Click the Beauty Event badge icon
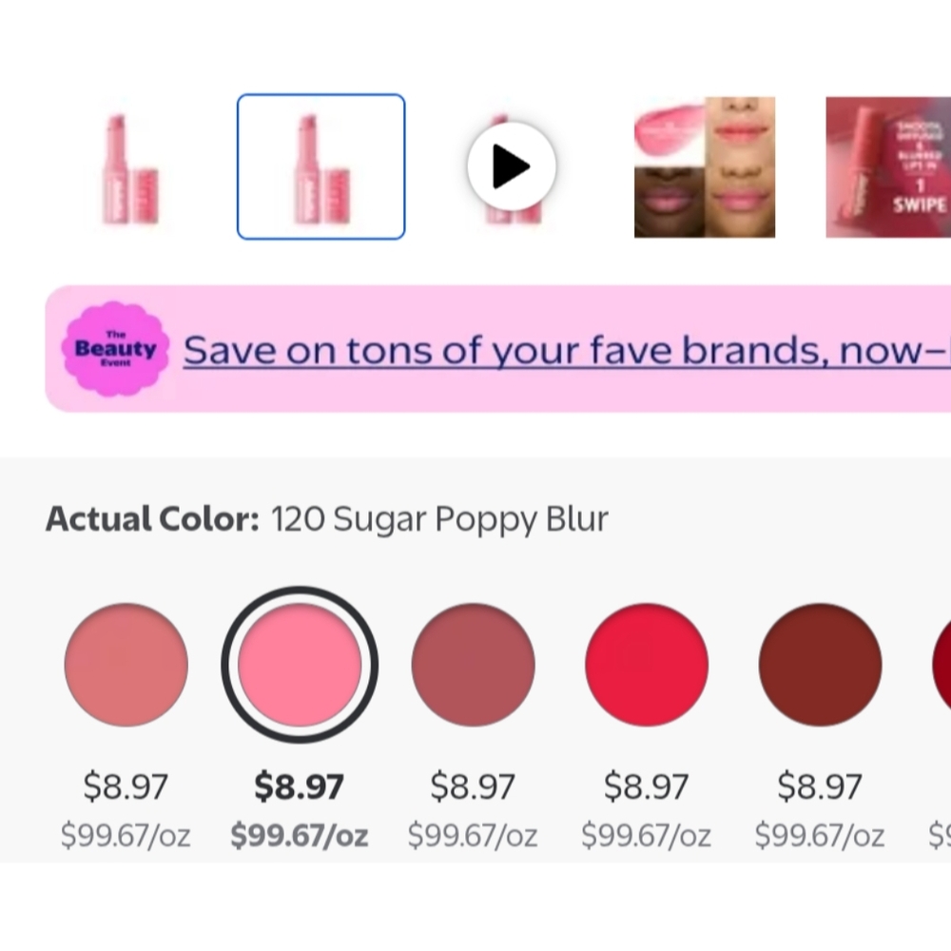Image resolution: width=951 pixels, height=951 pixels. [115, 349]
